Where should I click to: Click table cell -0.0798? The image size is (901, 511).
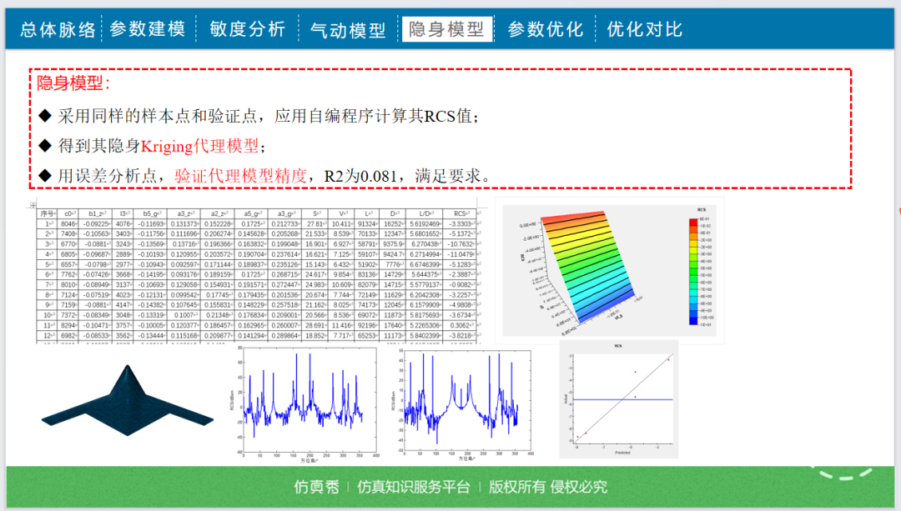pos(95,265)
